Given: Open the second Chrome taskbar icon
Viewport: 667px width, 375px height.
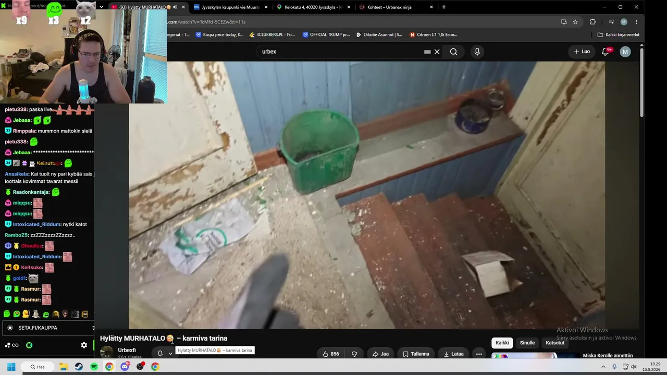Looking at the screenshot, I should tap(155, 367).
